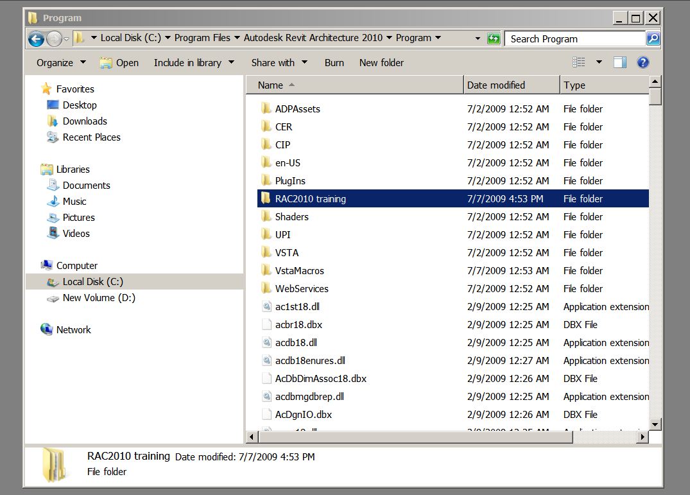690x495 pixels.
Task: Sort by the Date modified column
Action: pos(496,85)
